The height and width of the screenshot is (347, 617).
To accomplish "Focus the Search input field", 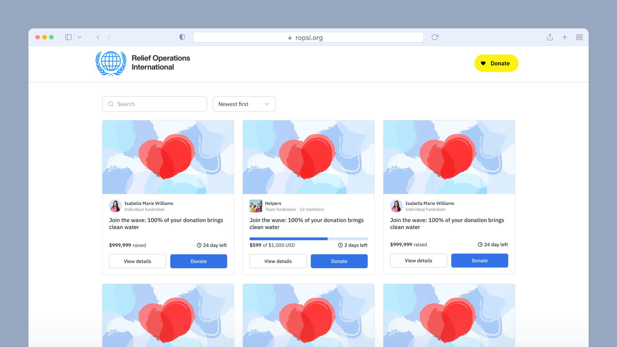I will [x=155, y=104].
